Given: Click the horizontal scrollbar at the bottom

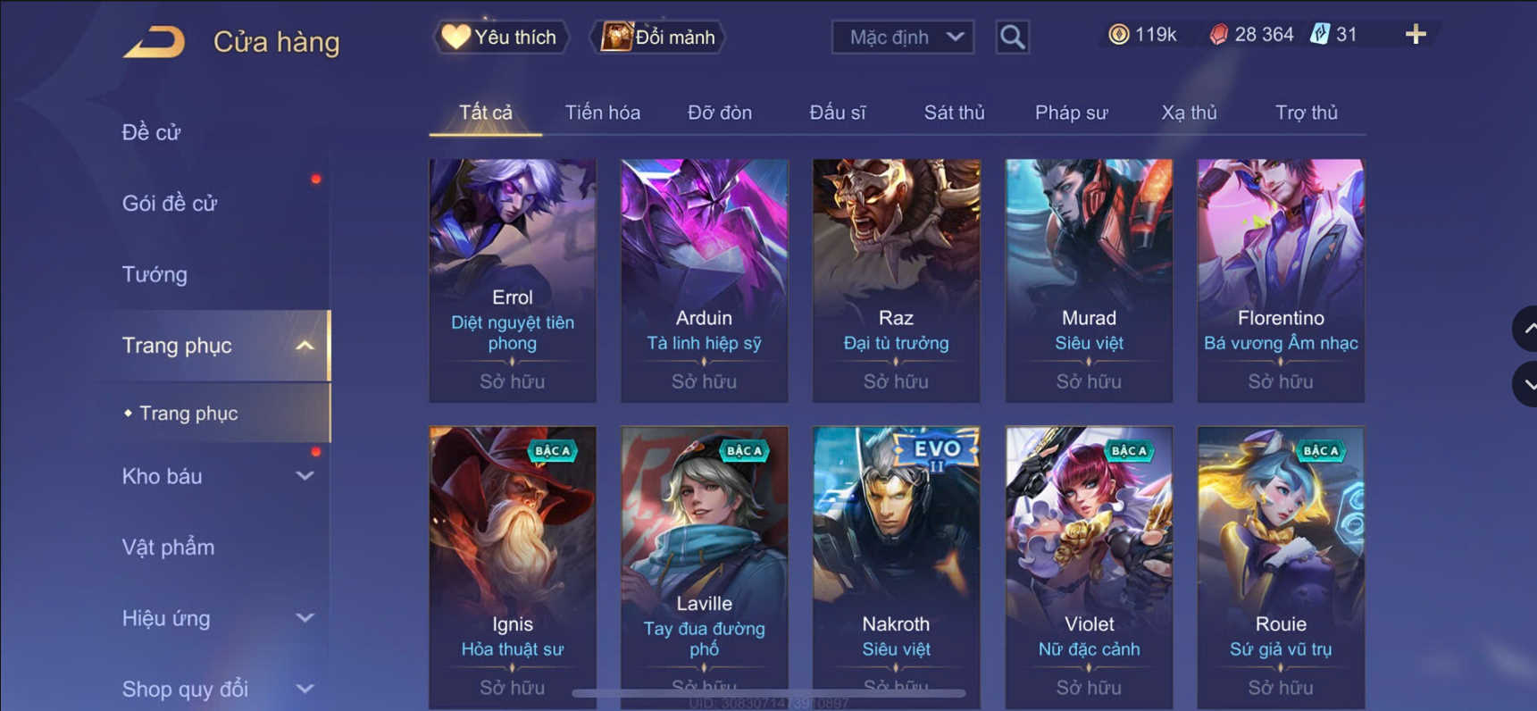Looking at the screenshot, I should (x=768, y=692).
